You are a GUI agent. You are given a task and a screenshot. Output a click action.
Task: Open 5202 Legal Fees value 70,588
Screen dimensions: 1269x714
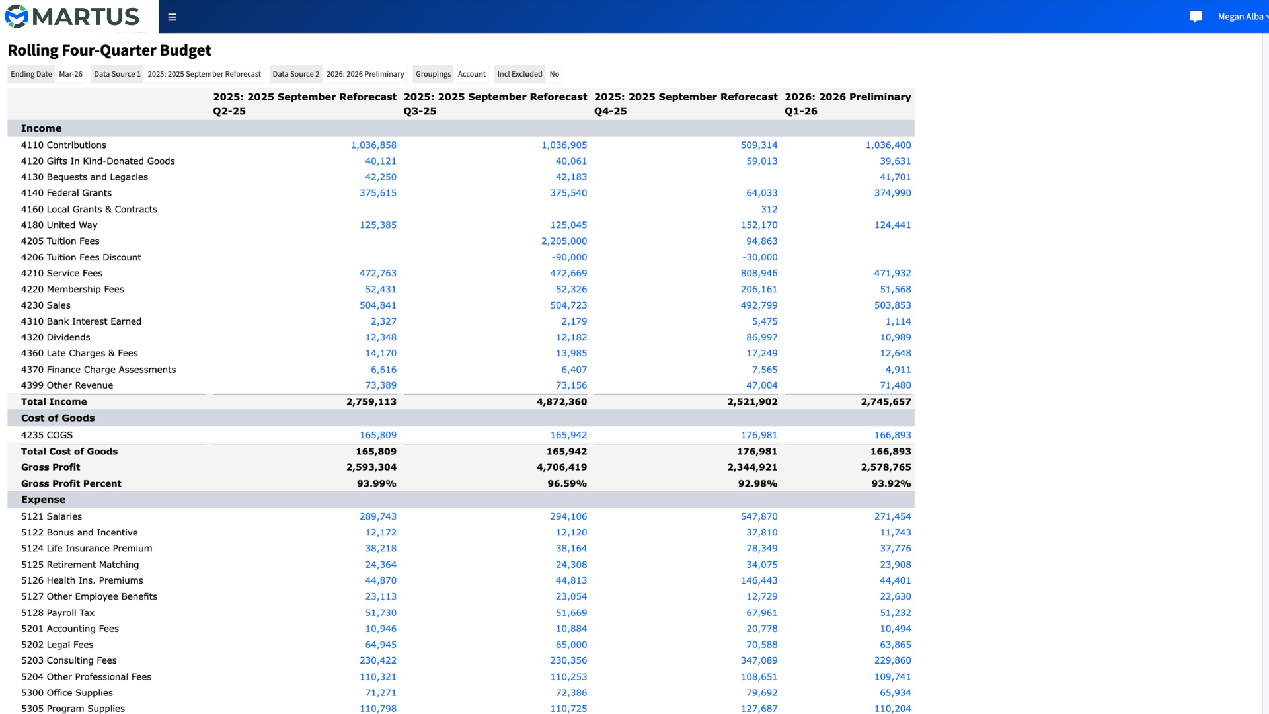[x=761, y=645]
